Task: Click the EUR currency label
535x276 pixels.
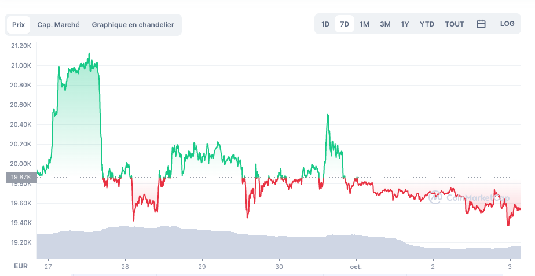Action: (21, 267)
